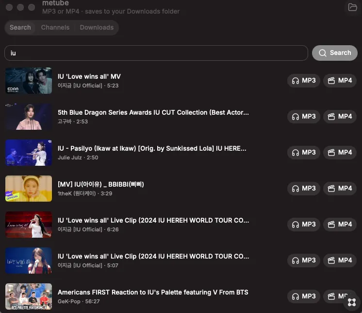The image size is (362, 313).
Task: Download BBIBBI MV as MP3
Action: (x=304, y=189)
